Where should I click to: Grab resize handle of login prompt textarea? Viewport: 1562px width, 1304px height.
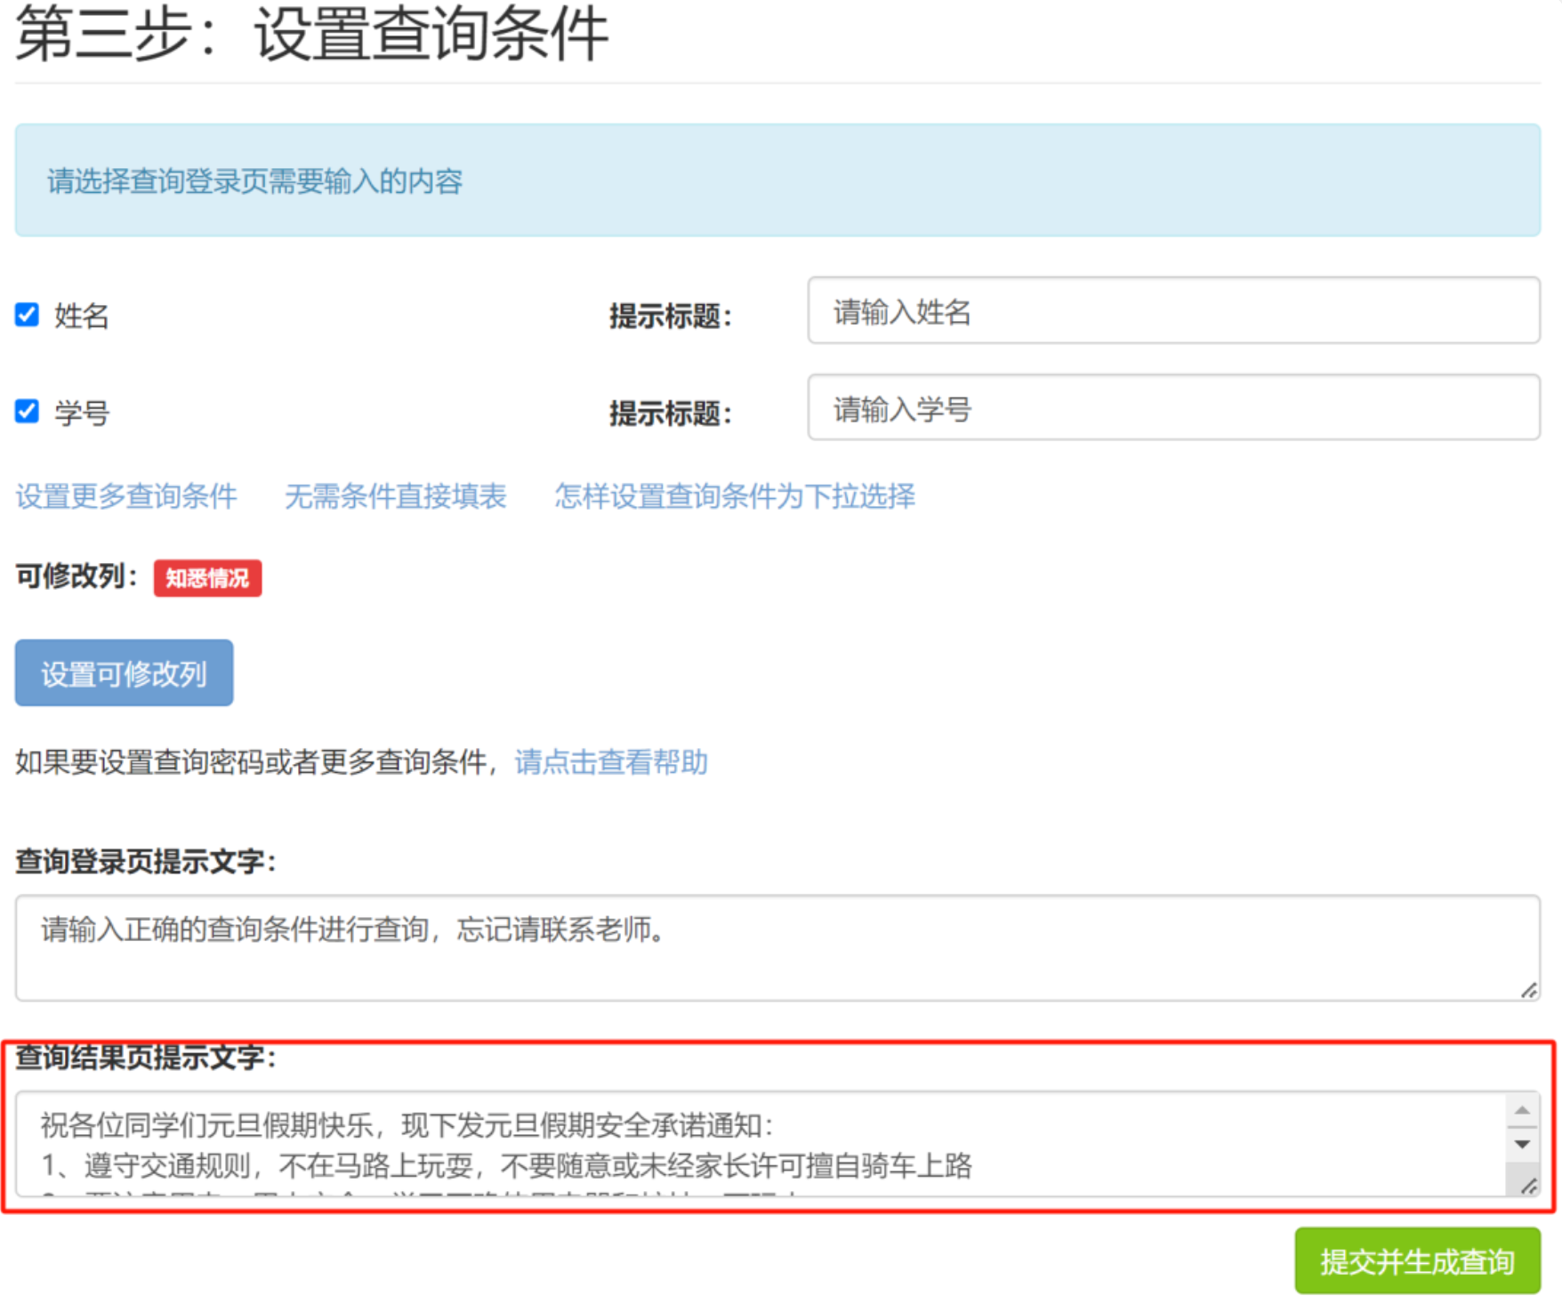coord(1528,990)
